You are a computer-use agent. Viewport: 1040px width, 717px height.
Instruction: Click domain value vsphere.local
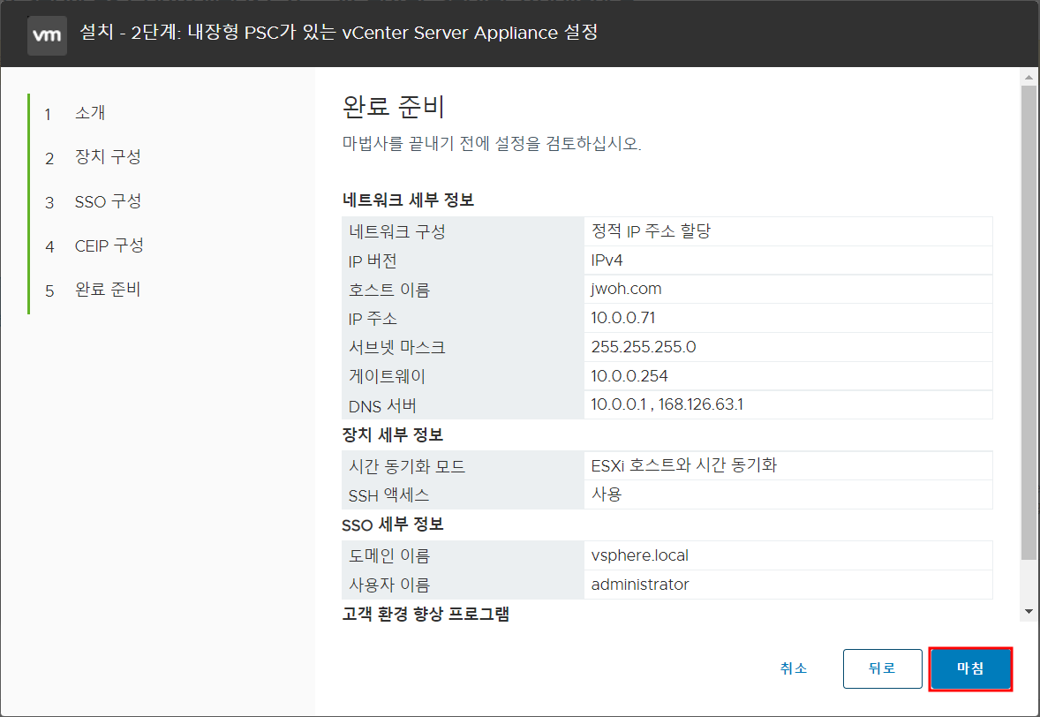coord(639,555)
